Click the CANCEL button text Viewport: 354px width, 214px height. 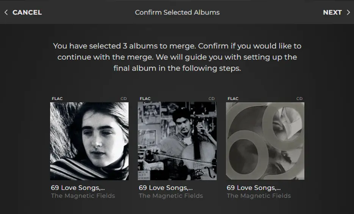pyautogui.click(x=27, y=12)
